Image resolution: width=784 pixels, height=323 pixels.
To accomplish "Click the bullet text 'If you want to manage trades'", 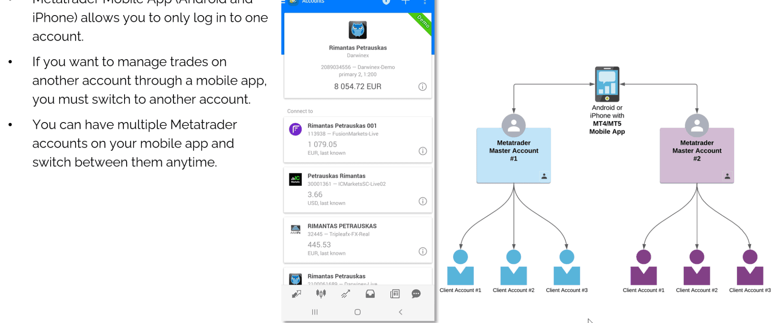I will (x=150, y=81).
